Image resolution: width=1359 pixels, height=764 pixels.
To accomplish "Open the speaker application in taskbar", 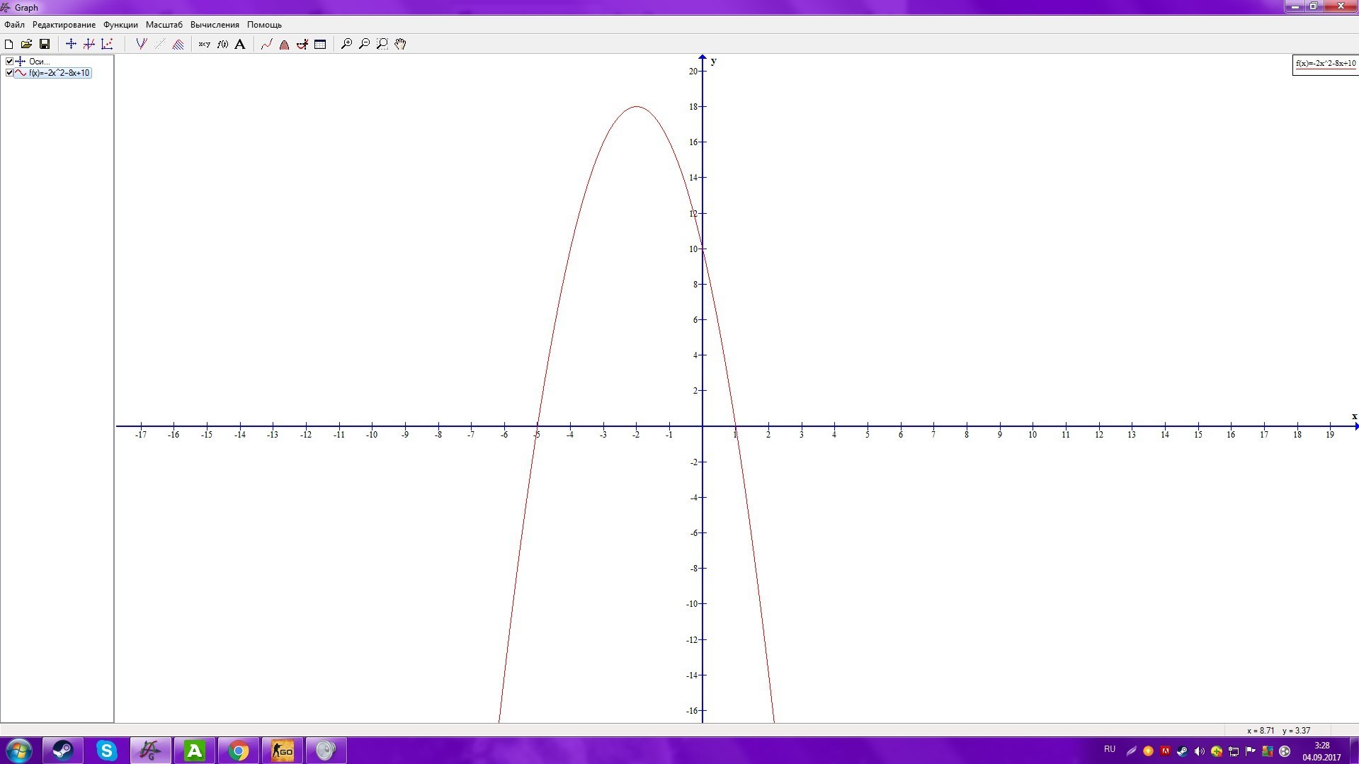I will click(x=326, y=751).
